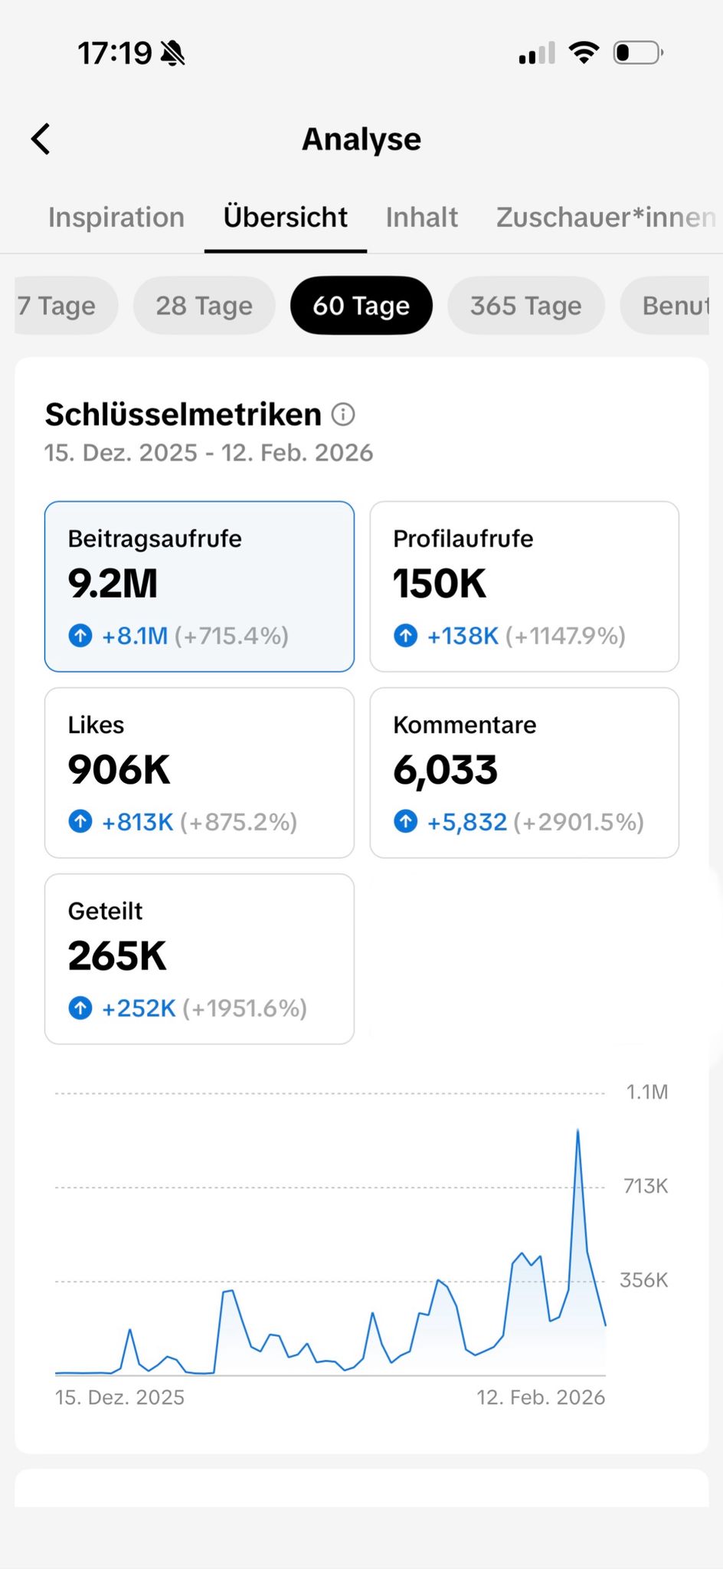Open the Inspiration section
The height and width of the screenshot is (1569, 723).
[116, 217]
